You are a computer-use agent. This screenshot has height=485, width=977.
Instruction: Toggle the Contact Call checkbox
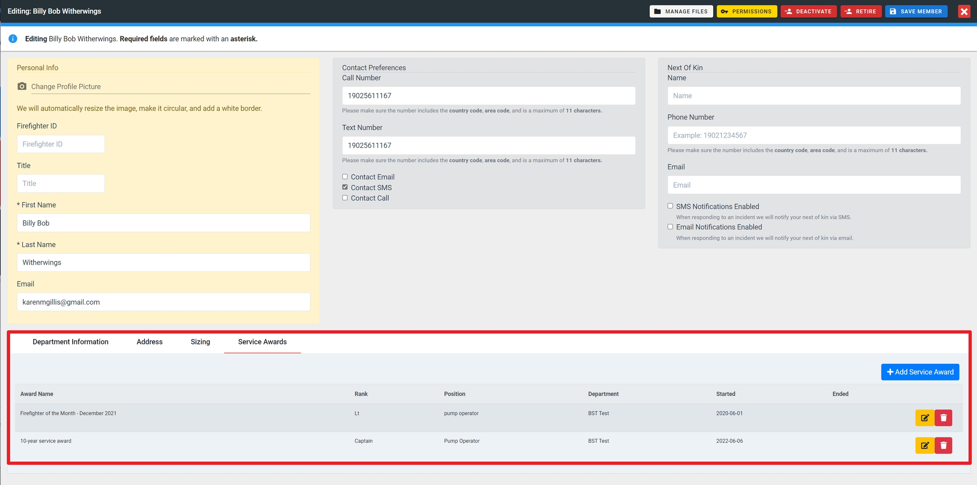point(345,198)
